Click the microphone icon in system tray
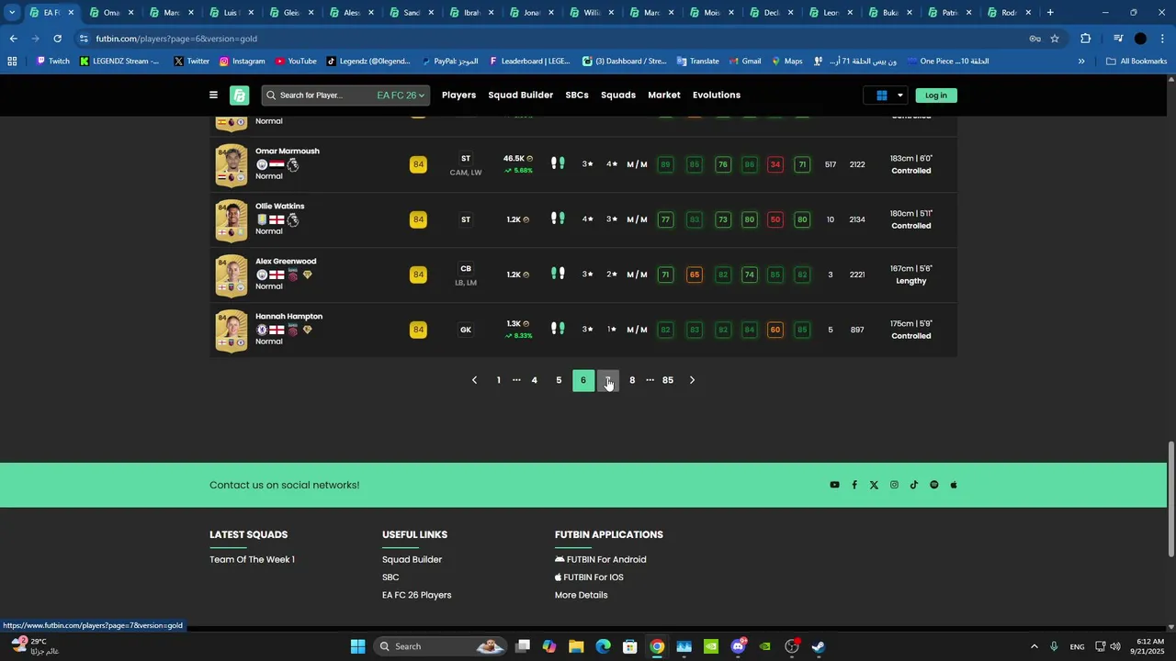 coord(1054,646)
